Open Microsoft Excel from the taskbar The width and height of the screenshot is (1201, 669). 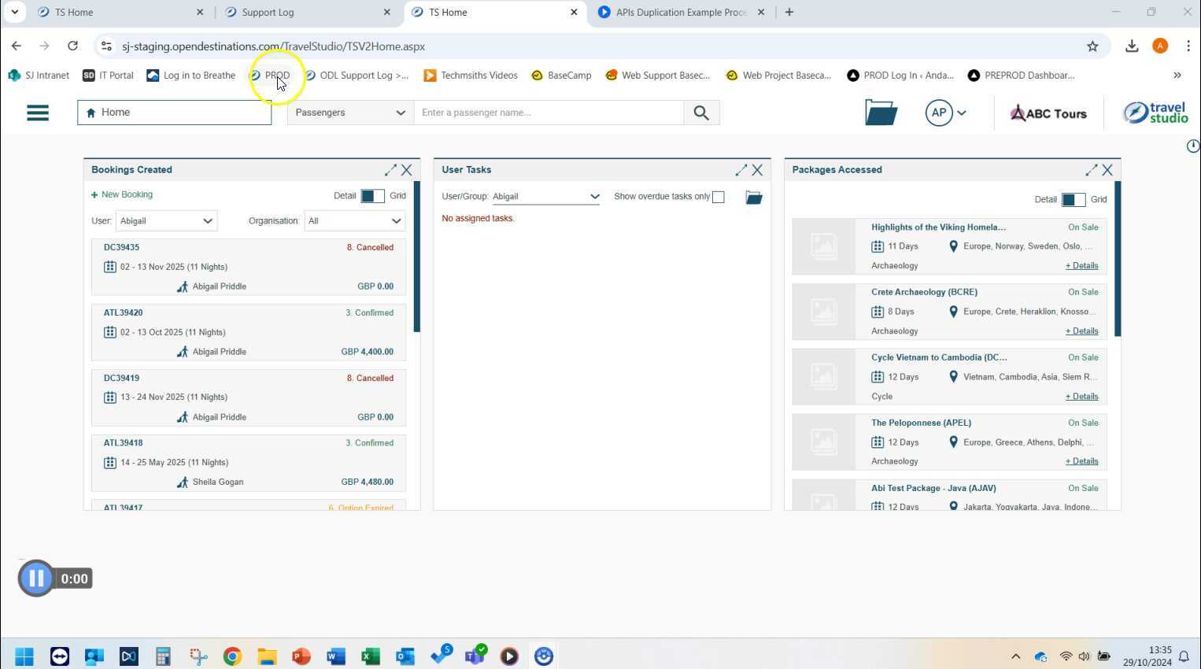(371, 656)
